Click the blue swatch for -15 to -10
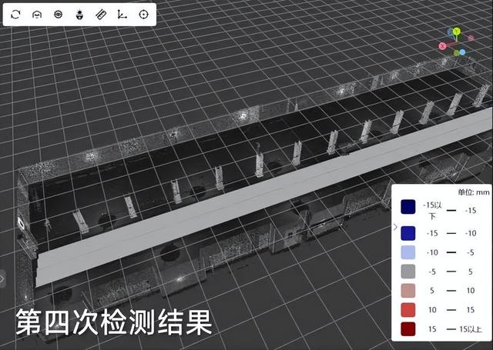 tap(407, 233)
